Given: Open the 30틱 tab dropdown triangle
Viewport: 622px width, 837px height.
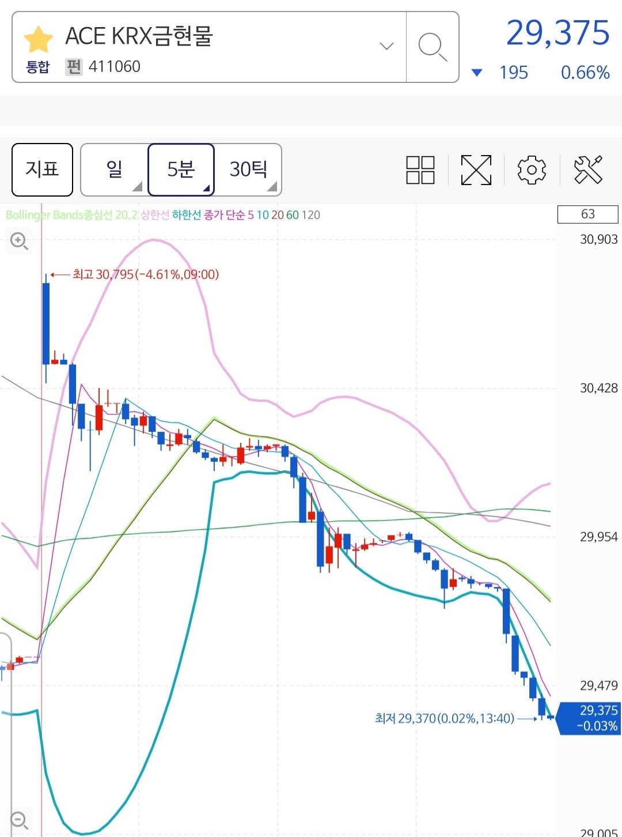Looking at the screenshot, I should [x=273, y=187].
